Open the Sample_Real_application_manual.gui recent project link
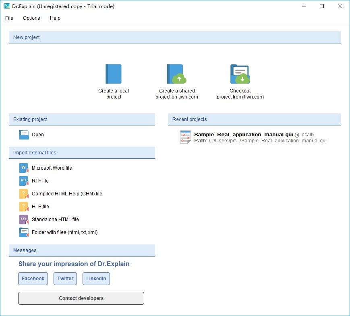Viewport: 350px width, 316px height. pos(244,135)
